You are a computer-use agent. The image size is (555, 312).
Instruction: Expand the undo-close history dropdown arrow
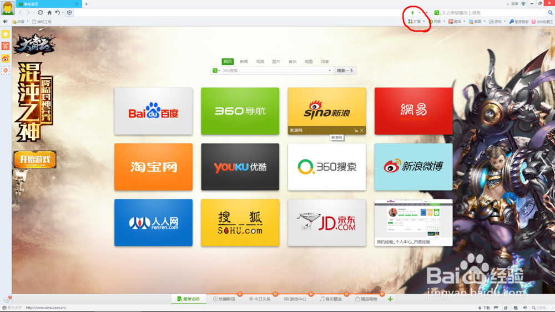(x=63, y=13)
